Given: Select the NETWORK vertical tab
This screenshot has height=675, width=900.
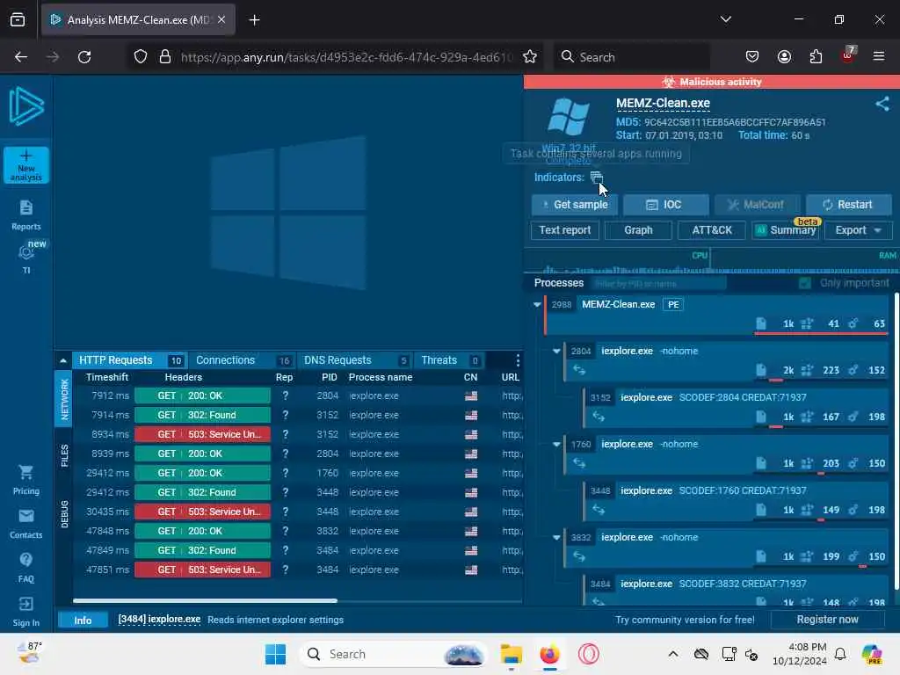Looking at the screenshot, I should point(64,399).
